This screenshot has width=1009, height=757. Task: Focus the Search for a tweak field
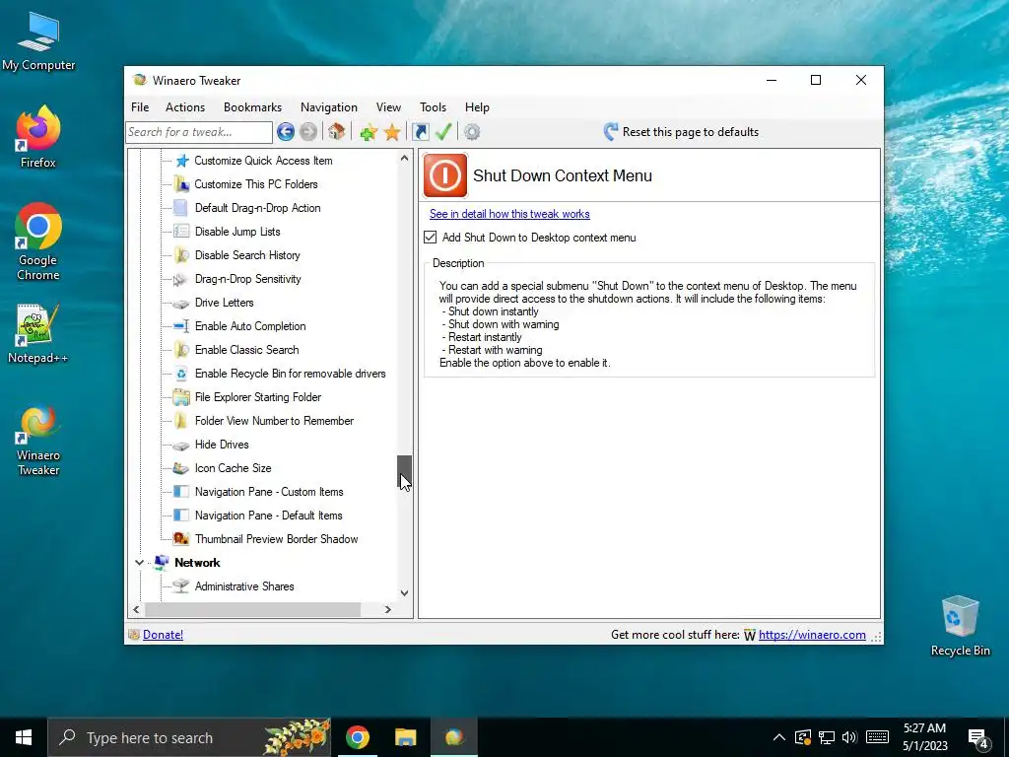pyautogui.click(x=199, y=132)
